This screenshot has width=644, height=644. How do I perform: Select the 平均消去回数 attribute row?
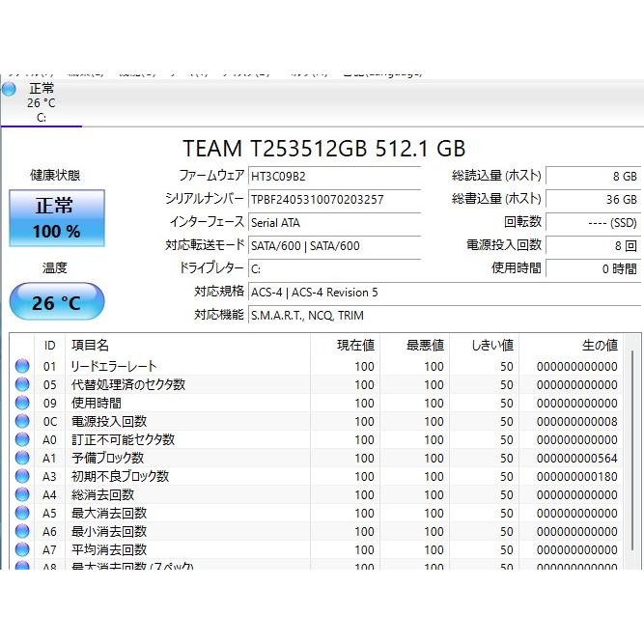click(317, 549)
